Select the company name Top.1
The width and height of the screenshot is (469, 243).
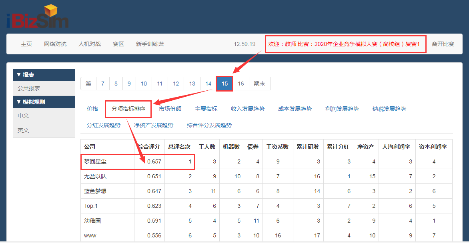point(90,206)
